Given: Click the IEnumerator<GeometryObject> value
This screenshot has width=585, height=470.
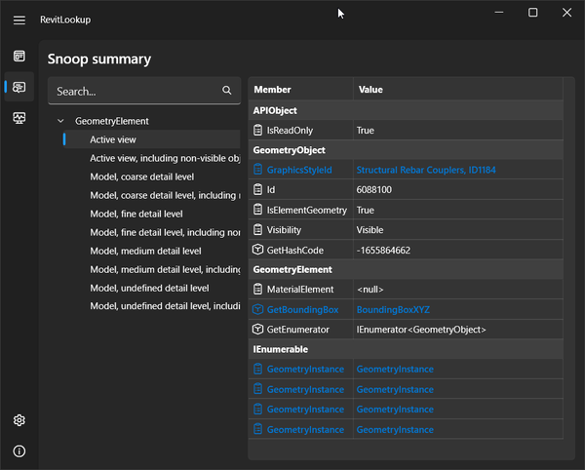Looking at the screenshot, I should (421, 330).
